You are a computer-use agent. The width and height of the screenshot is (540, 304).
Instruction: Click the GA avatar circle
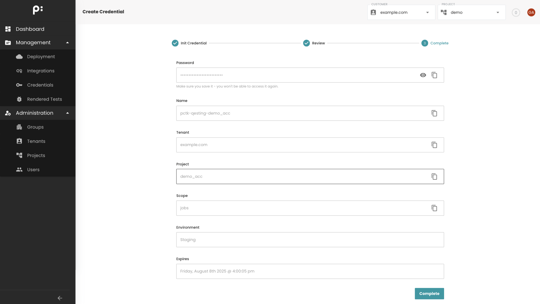pyautogui.click(x=531, y=12)
